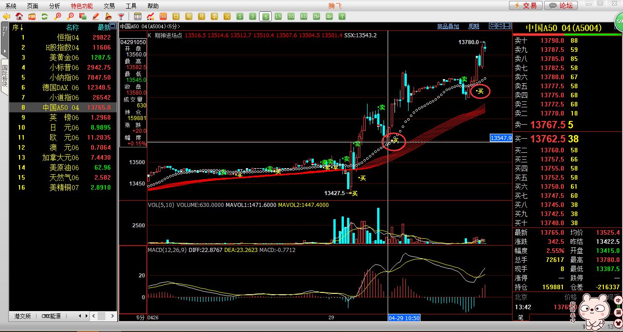
Task: Click the green refresh icon
Action: click(x=45, y=16)
